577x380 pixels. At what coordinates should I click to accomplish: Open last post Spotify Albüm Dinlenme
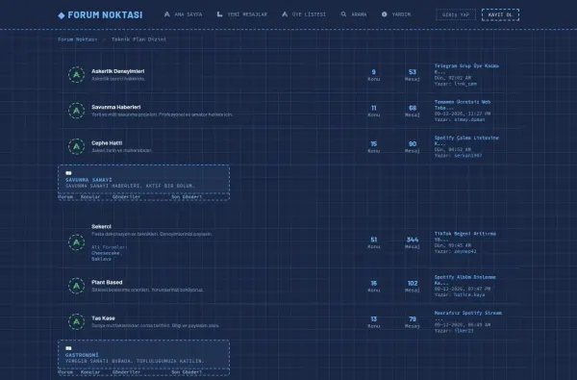point(465,280)
